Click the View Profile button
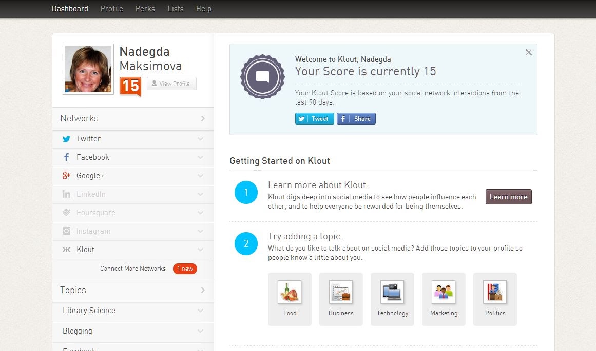 [x=171, y=84]
